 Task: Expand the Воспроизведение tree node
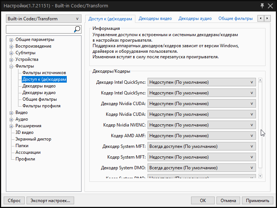coord(11,46)
